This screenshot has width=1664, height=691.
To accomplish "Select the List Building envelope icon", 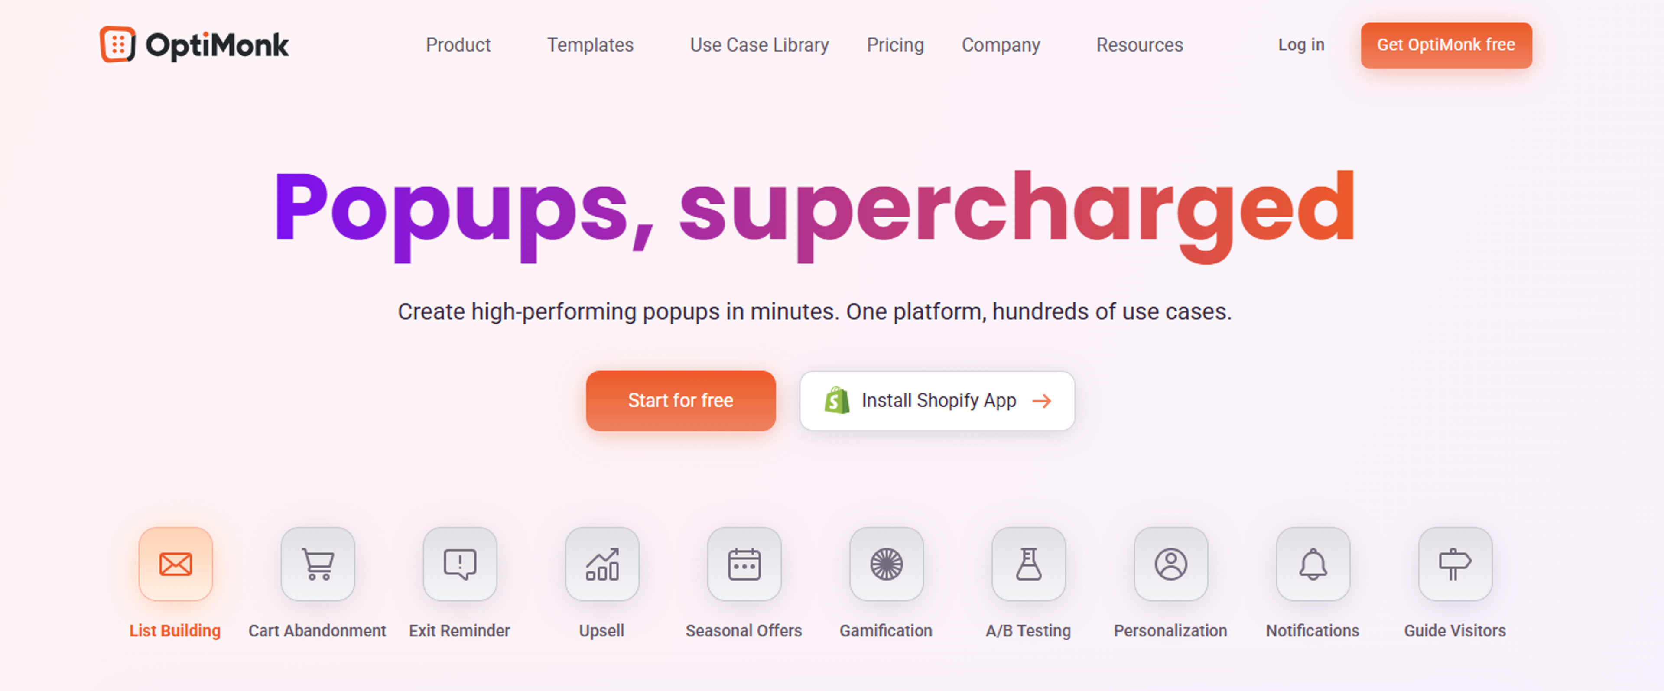I will pos(175,564).
